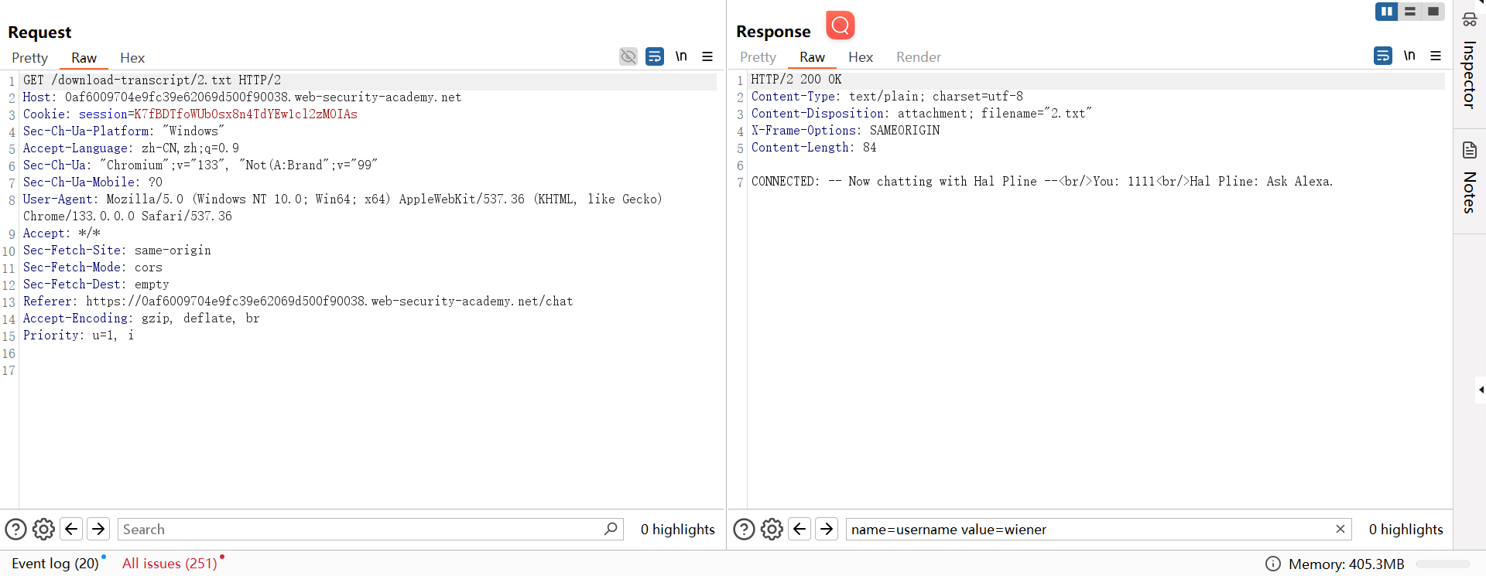Open All issues (251)
Viewport: 1486px width, 576px height.
(x=169, y=564)
